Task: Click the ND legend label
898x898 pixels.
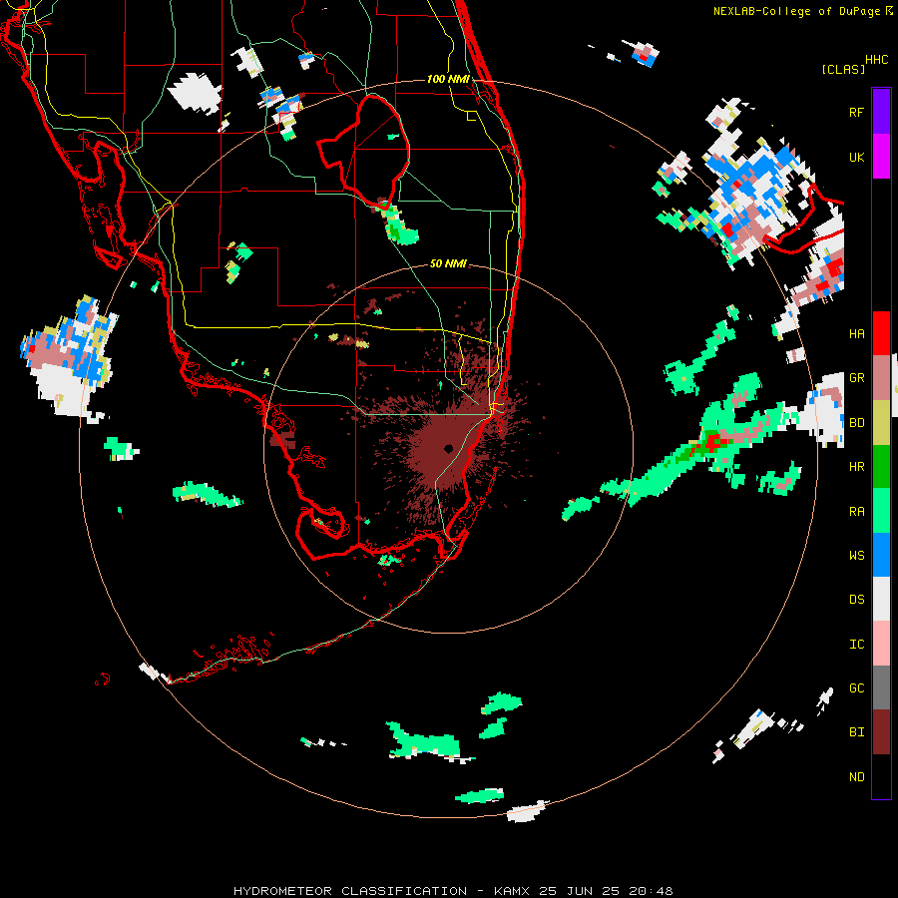Action: pyautogui.click(x=856, y=777)
